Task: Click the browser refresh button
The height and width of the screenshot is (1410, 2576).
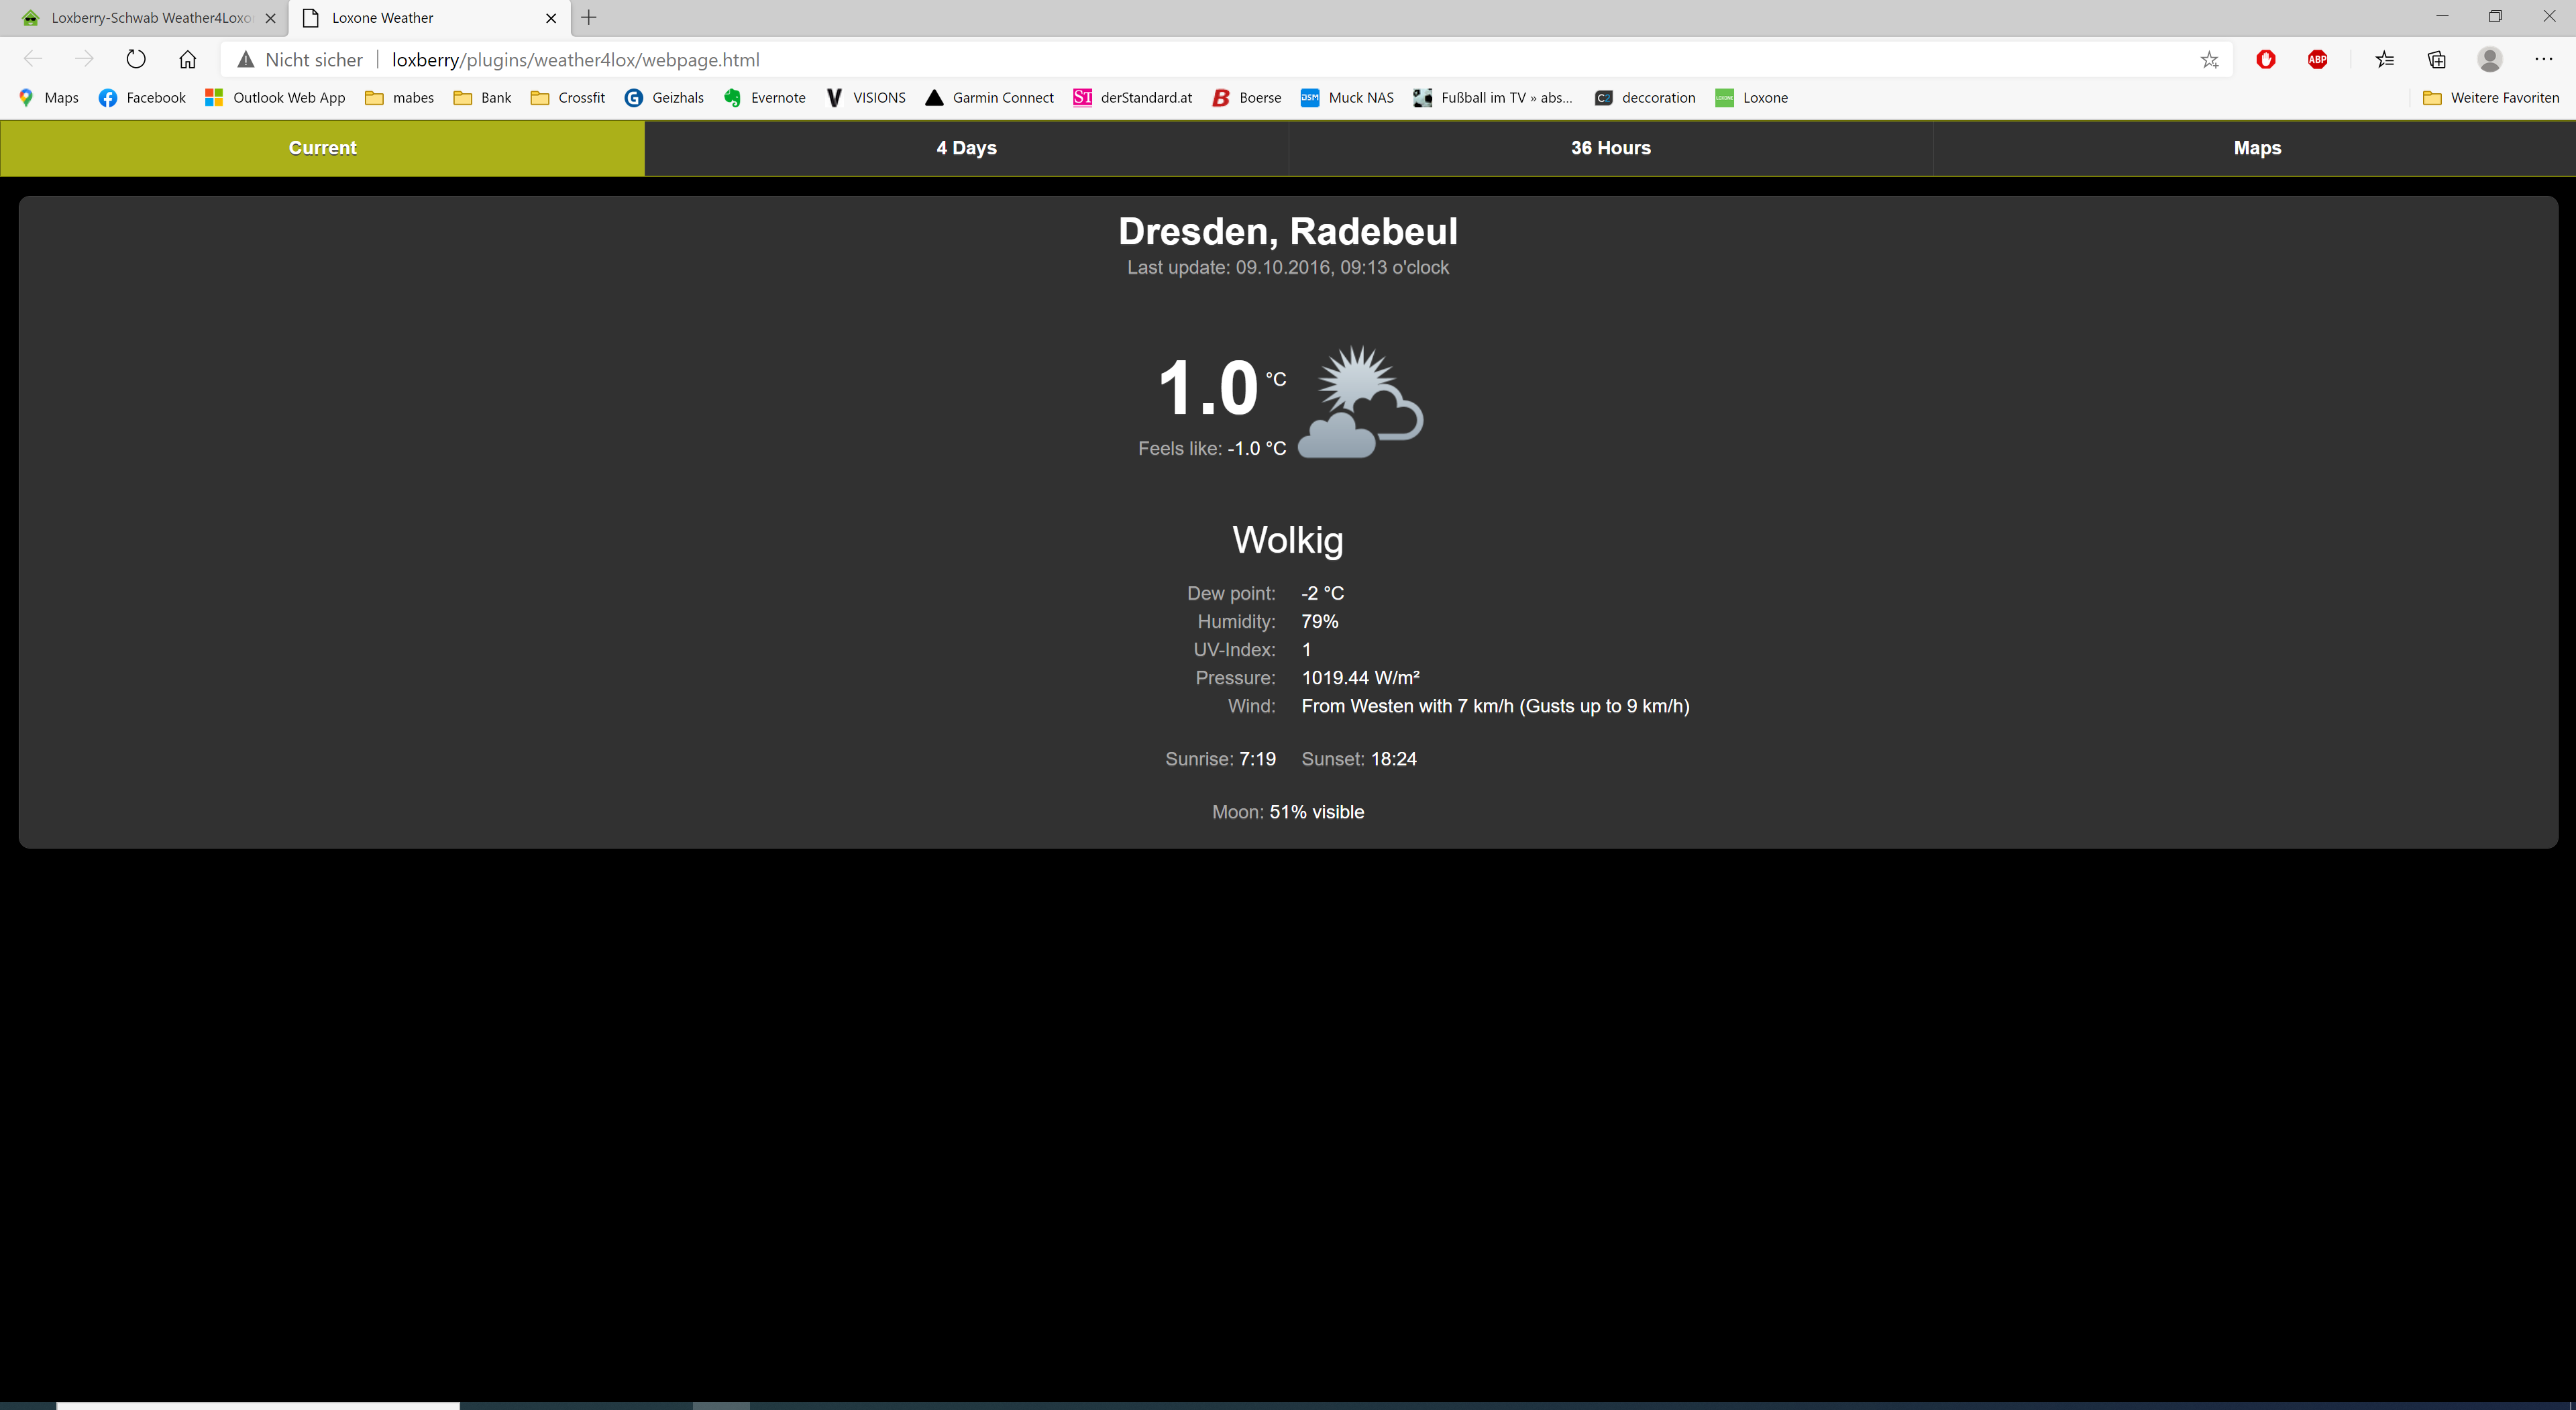Action: (136, 59)
